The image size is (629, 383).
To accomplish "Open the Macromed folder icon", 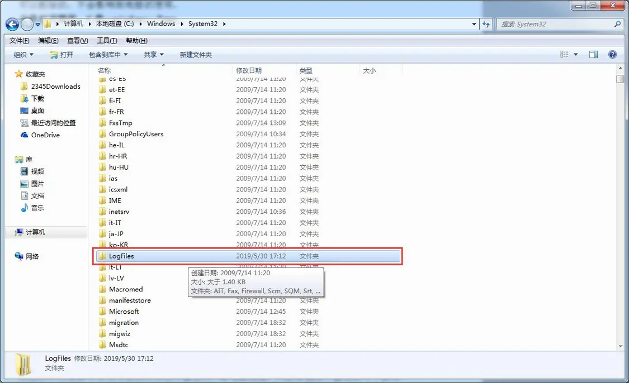I will (102, 289).
